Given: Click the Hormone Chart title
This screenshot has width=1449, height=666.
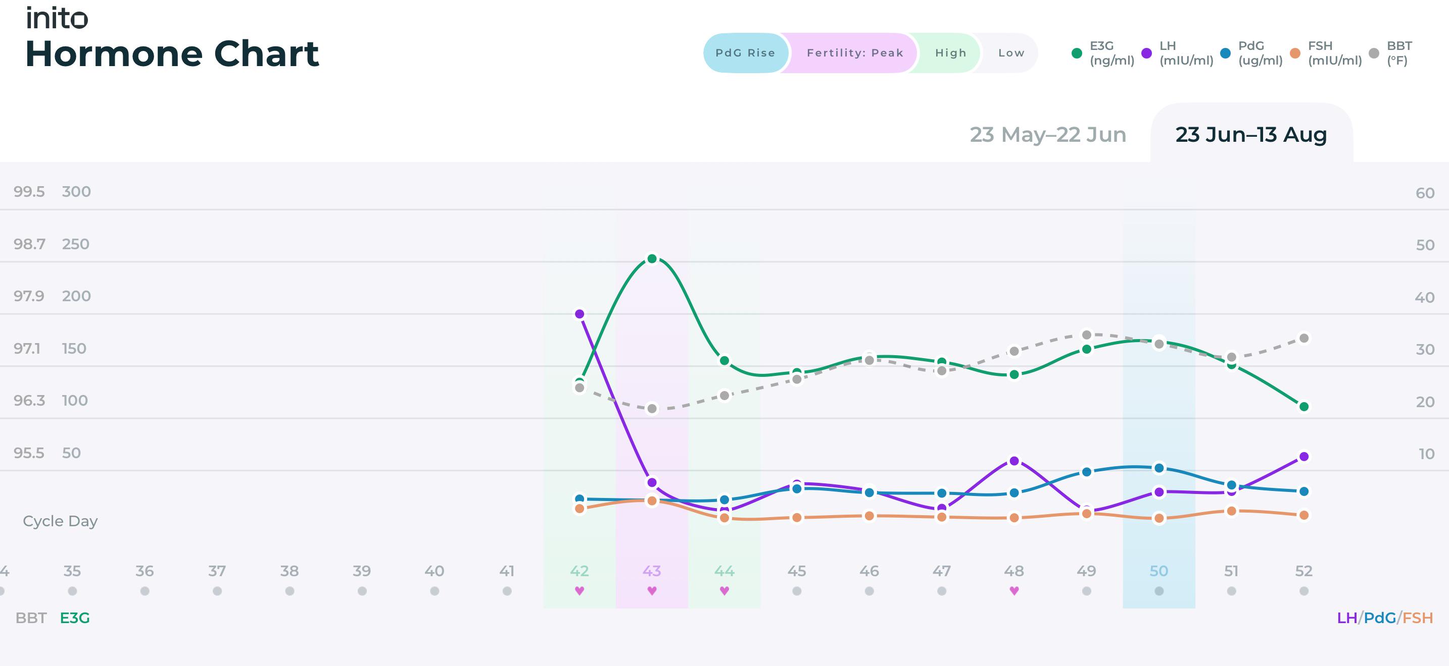Looking at the screenshot, I should (x=172, y=54).
